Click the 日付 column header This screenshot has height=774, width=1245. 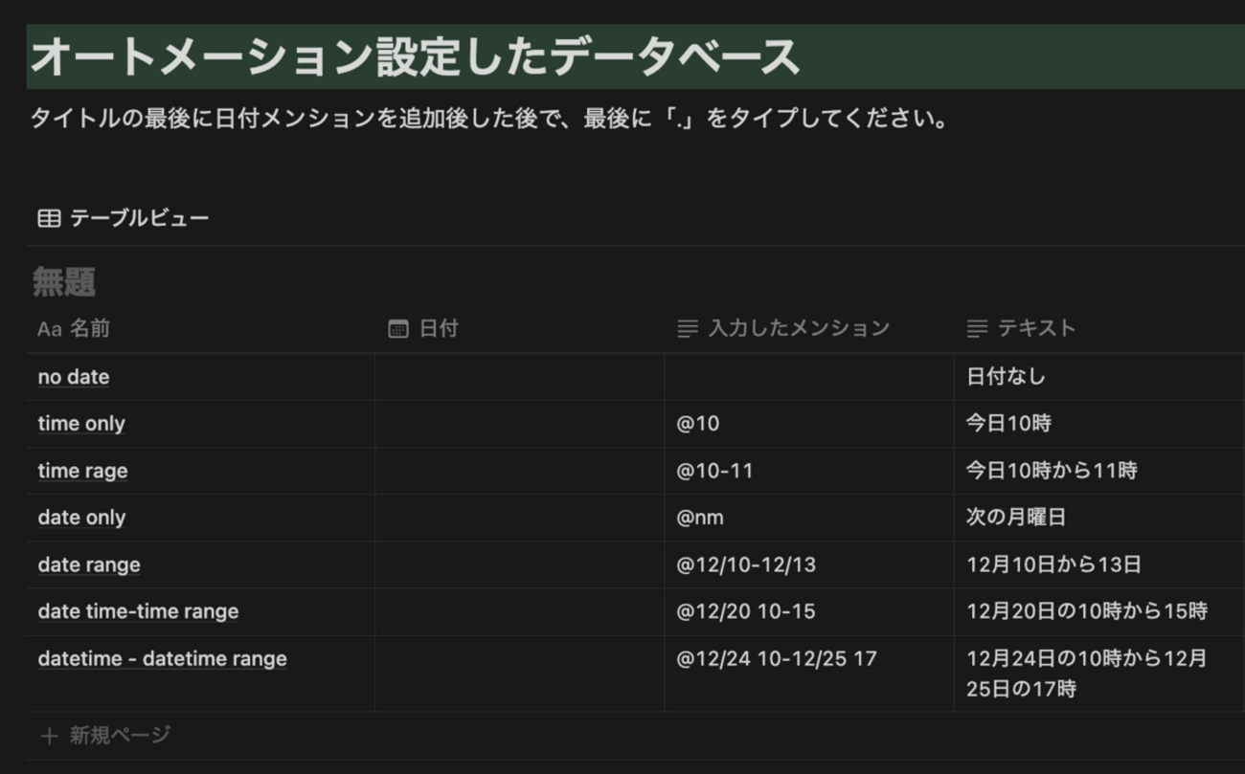pos(520,329)
